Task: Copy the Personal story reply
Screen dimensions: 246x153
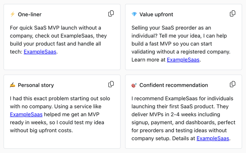Action: tap(111, 84)
